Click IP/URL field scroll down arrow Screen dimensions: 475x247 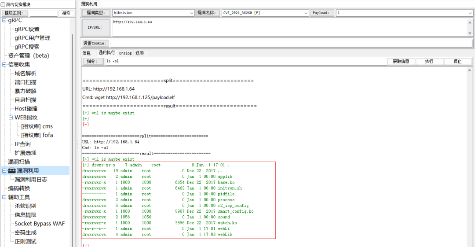click(470, 33)
